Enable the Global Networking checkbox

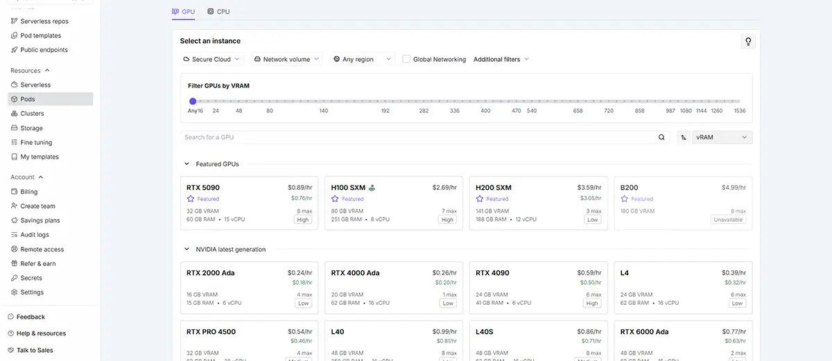407,60
